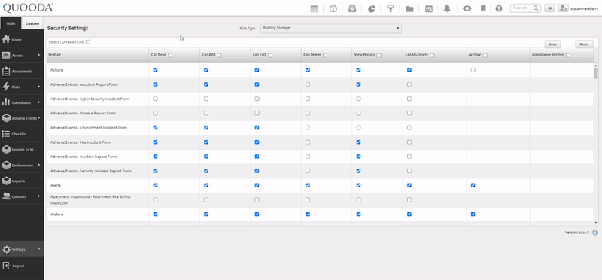Click the user profile icon
Viewport: 602px width, 280px height.
(563, 8)
